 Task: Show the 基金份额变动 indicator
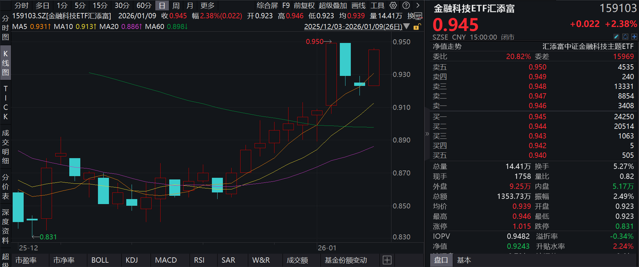coord(346,260)
